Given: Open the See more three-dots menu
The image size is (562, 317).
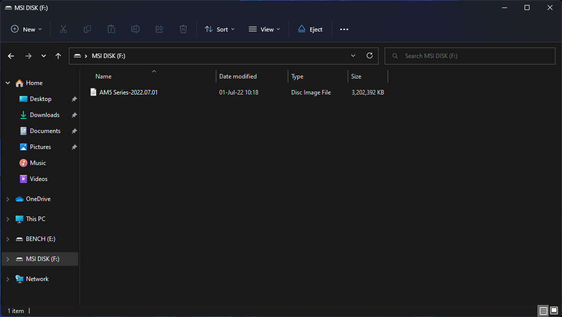Looking at the screenshot, I should [344, 29].
